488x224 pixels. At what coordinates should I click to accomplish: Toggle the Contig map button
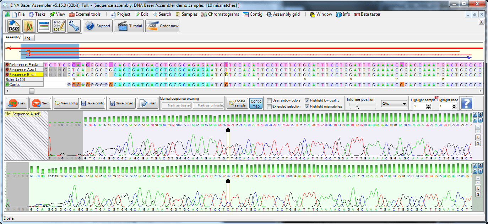(x=256, y=103)
